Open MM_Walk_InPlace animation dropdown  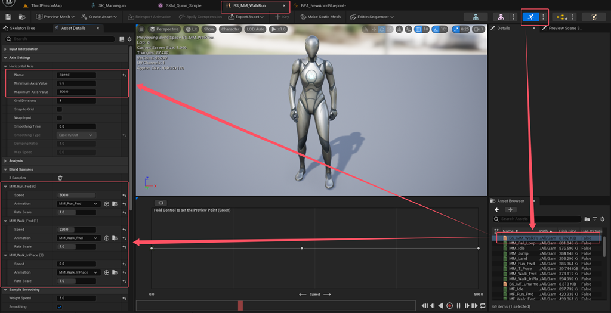coord(79,272)
